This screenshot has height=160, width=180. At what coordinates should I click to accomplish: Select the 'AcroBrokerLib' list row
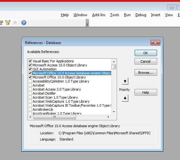(72, 109)
